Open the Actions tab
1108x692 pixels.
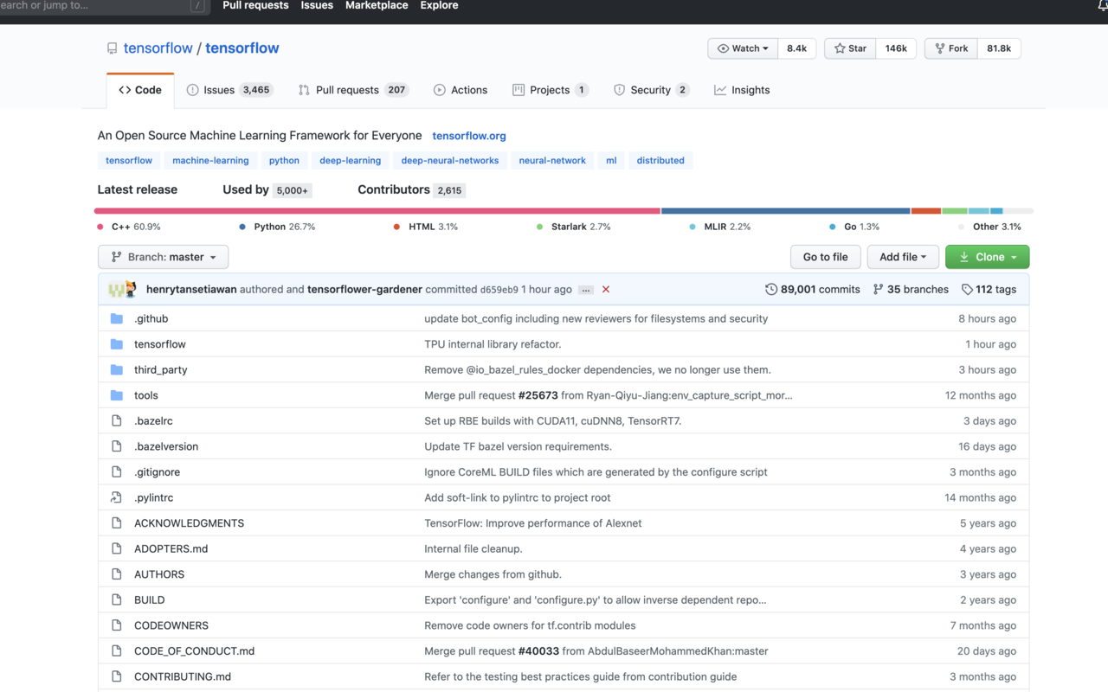[461, 90]
